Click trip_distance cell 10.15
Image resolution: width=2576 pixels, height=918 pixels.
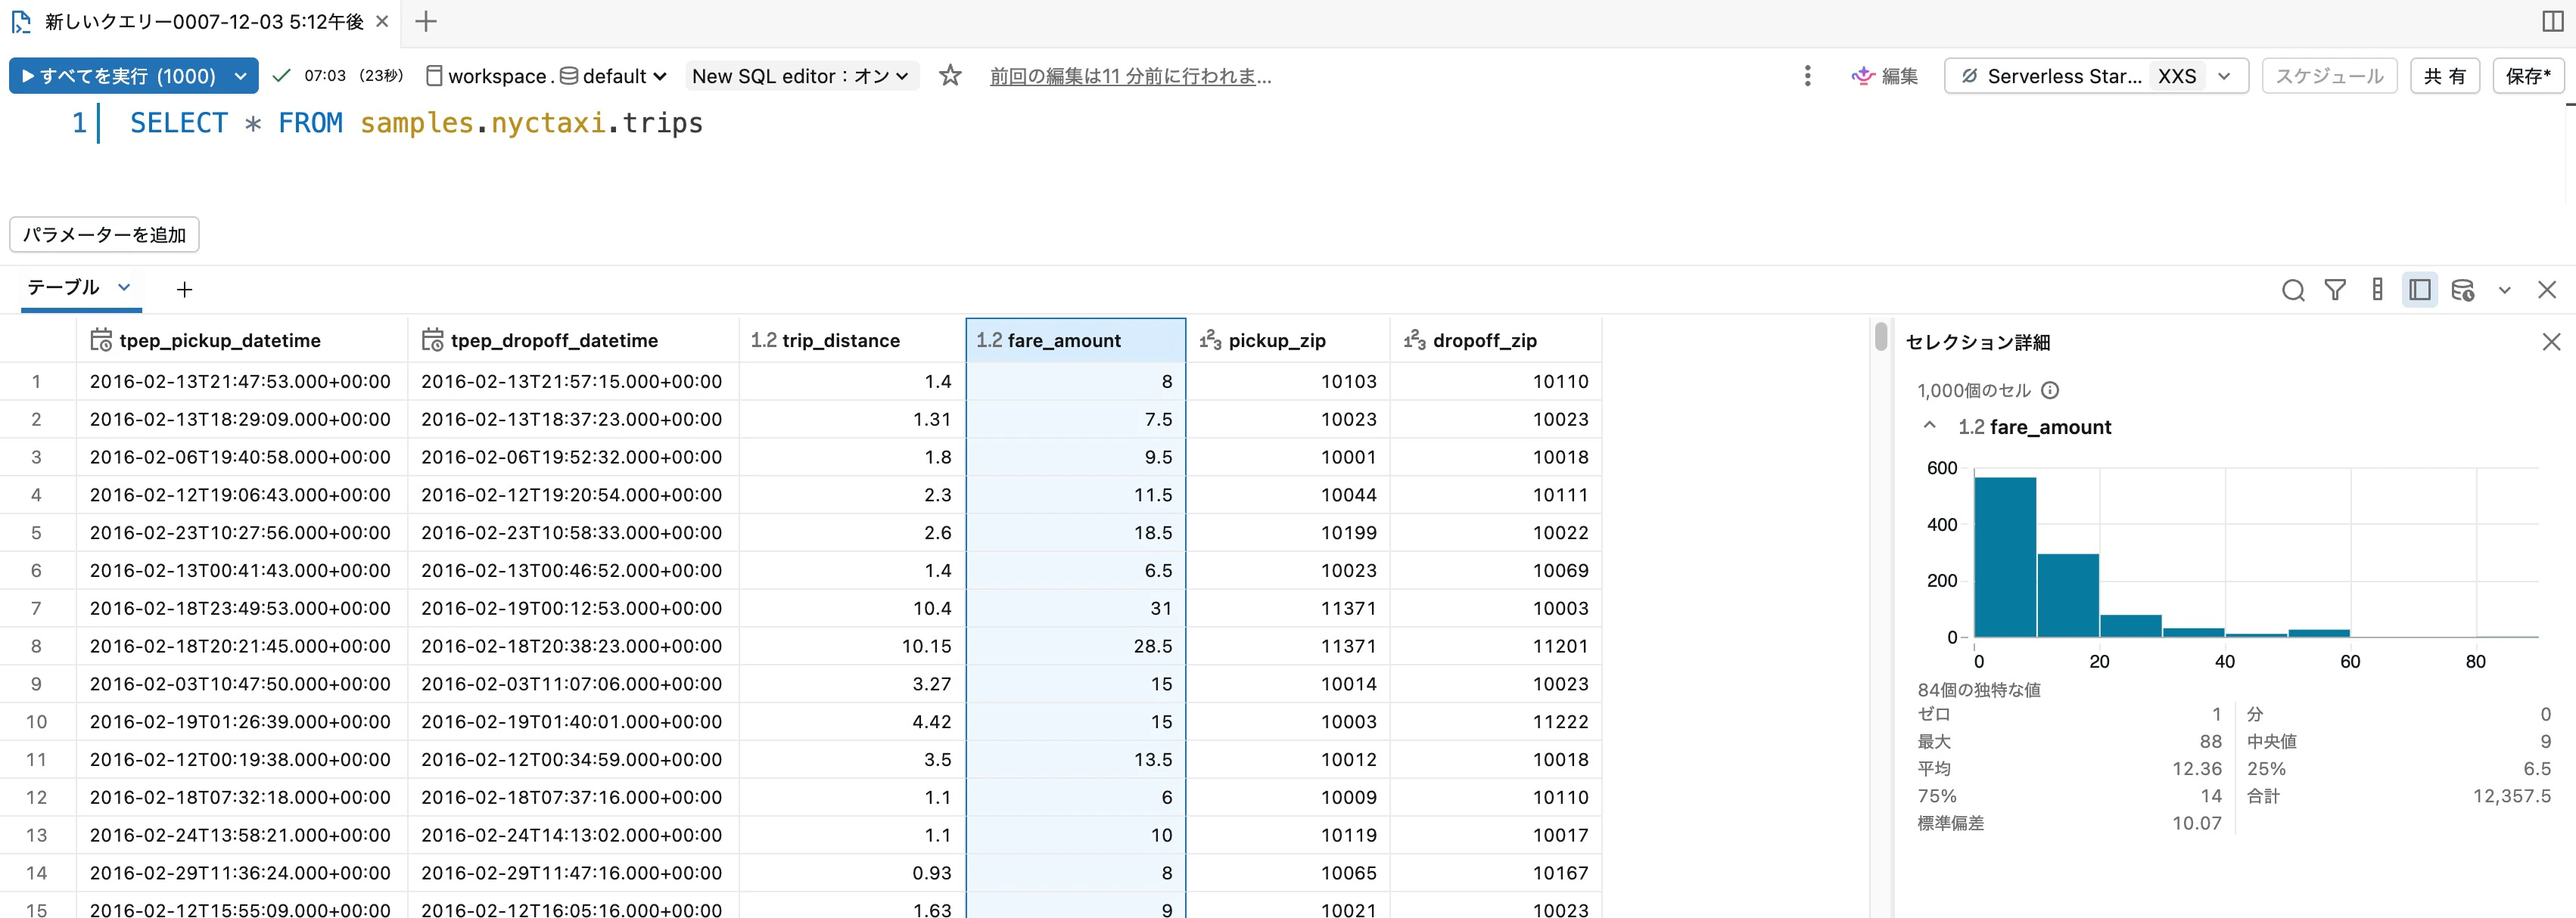pyautogui.click(x=852, y=647)
